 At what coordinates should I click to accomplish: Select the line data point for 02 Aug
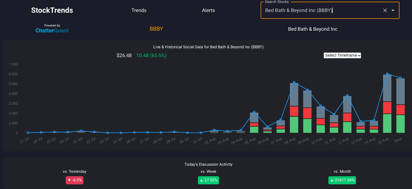pos(214,130)
